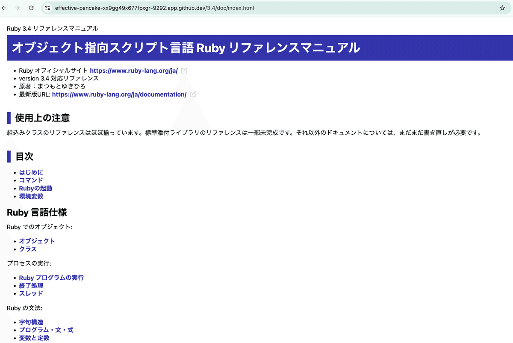Open the 字句構造 link
Screen dimensions: 513x343
coord(31,322)
